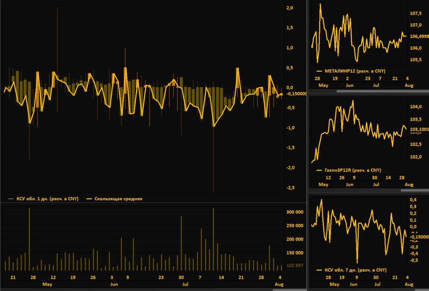Grab the horizontal scrollbar under the volume chart
Image resolution: width=429 pixels, height=291 pixels.
coord(290,289)
